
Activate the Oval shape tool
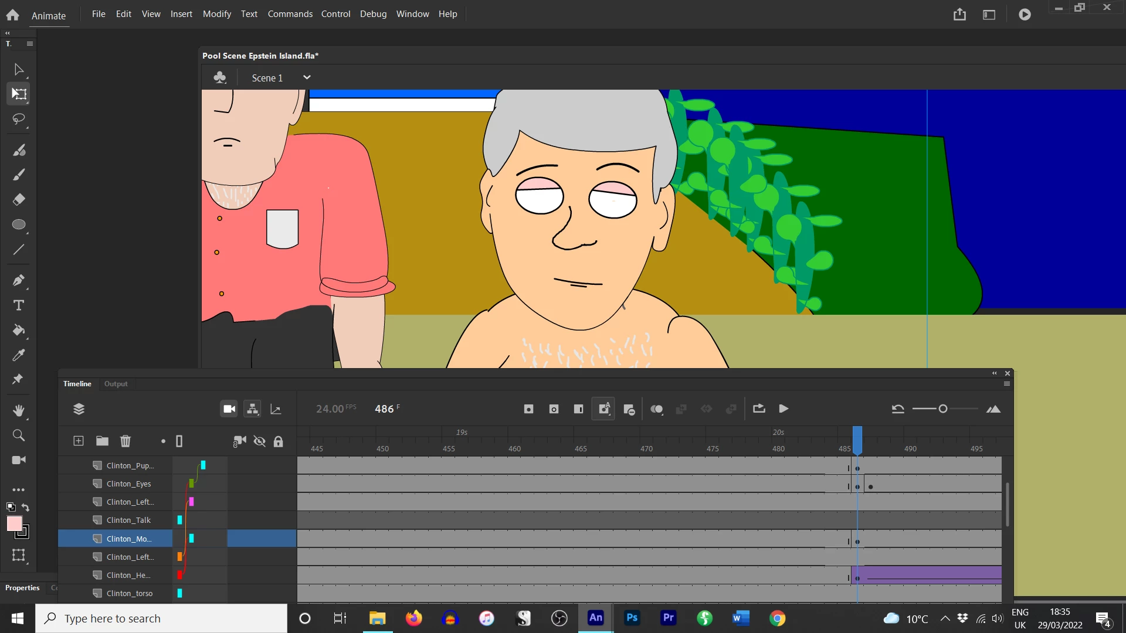tap(18, 225)
